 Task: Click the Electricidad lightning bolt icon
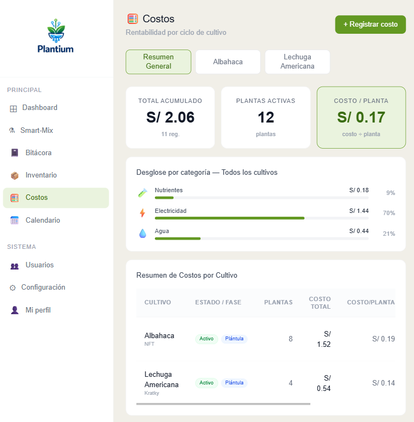(142, 213)
